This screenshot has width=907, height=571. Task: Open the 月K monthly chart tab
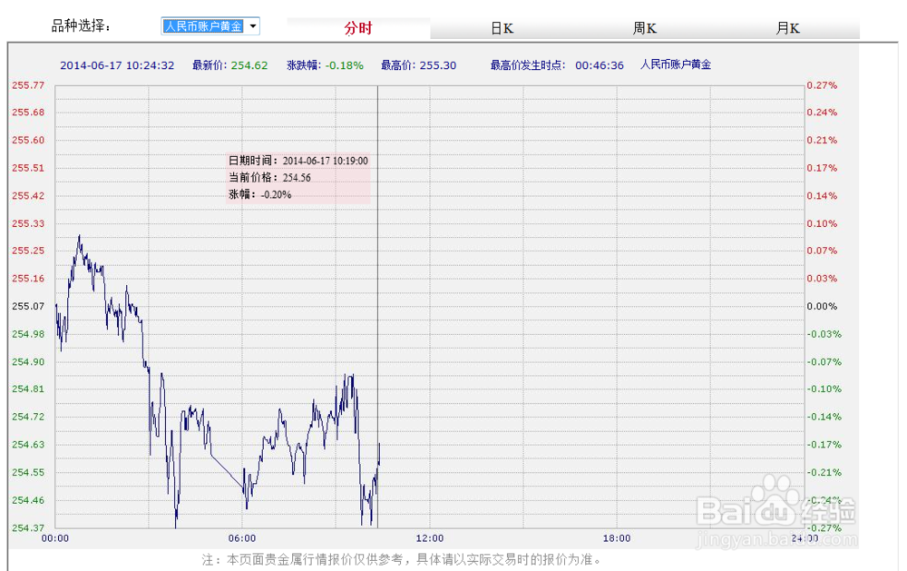tap(787, 28)
